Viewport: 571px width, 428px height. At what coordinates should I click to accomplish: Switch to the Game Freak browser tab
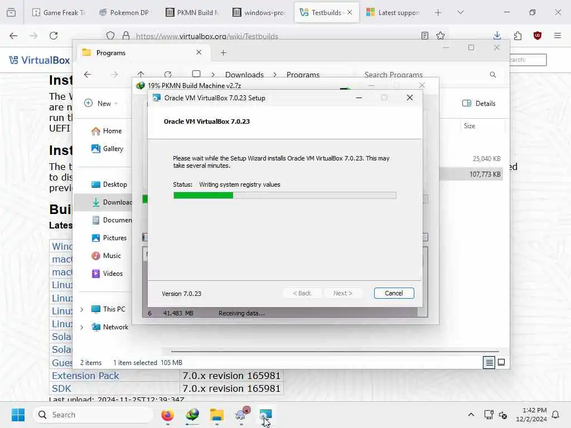58,12
